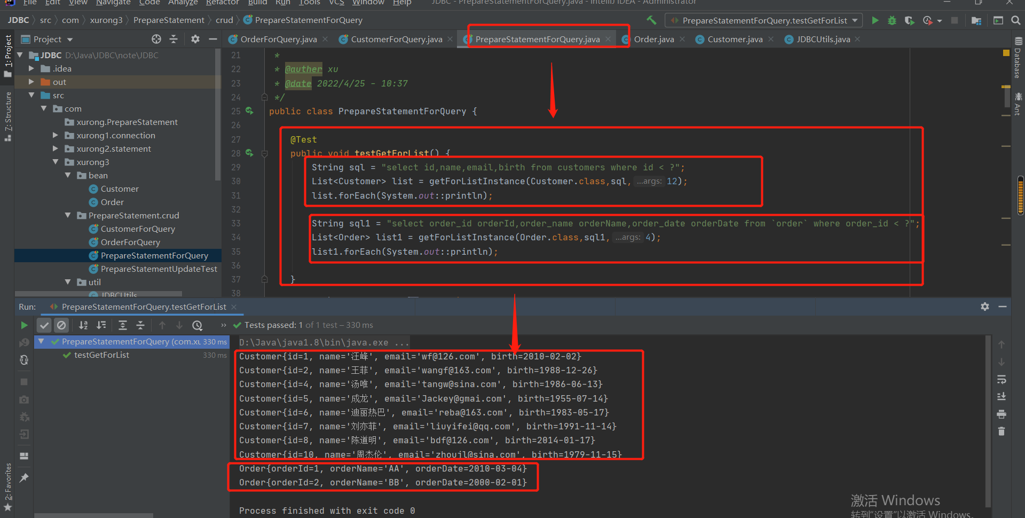The width and height of the screenshot is (1025, 518).
Task: Toggle Show Ignored tests button
Action: point(62,325)
